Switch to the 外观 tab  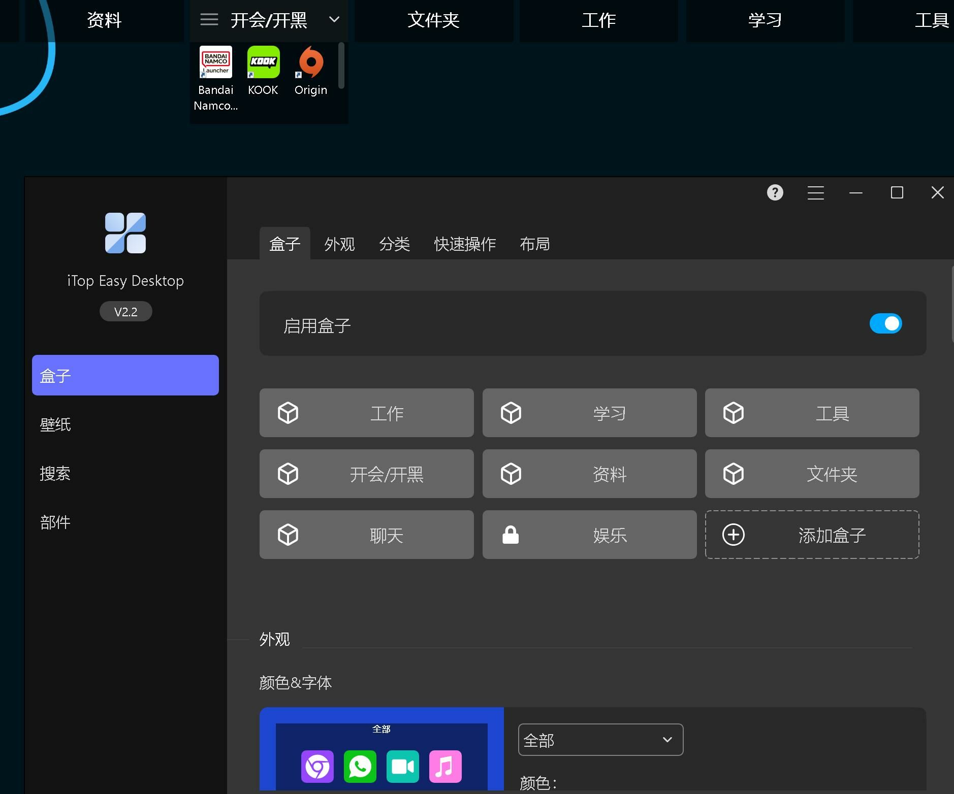(x=339, y=244)
